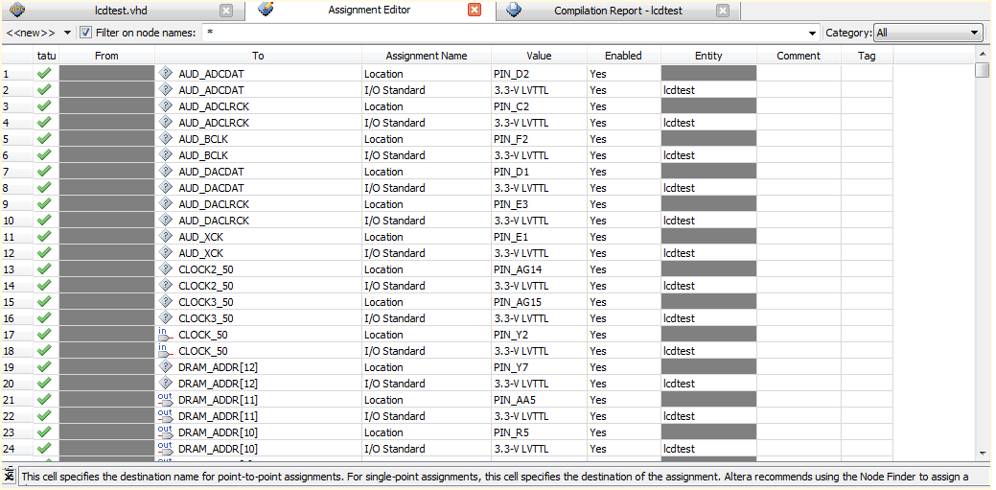Select row number 10 header
The image size is (996, 490).
(17, 221)
